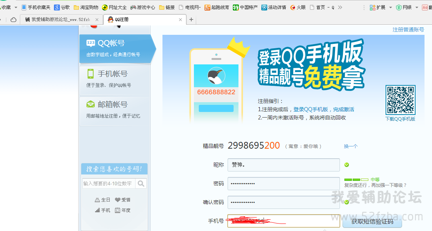Viewport: 432px width, 231px height.
Task: Focus the 确认密码 confirm password field
Action: pos(283,202)
